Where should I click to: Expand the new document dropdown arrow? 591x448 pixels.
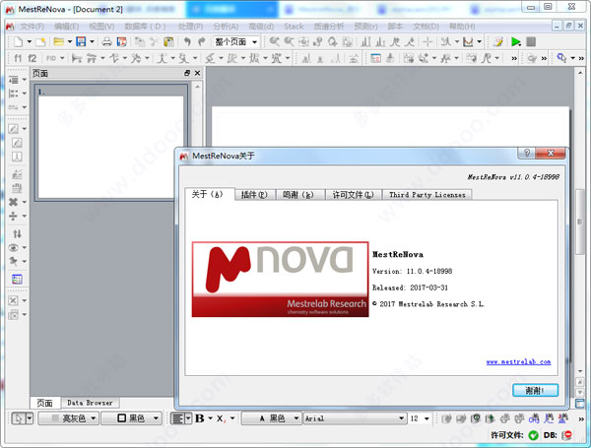click(x=29, y=41)
